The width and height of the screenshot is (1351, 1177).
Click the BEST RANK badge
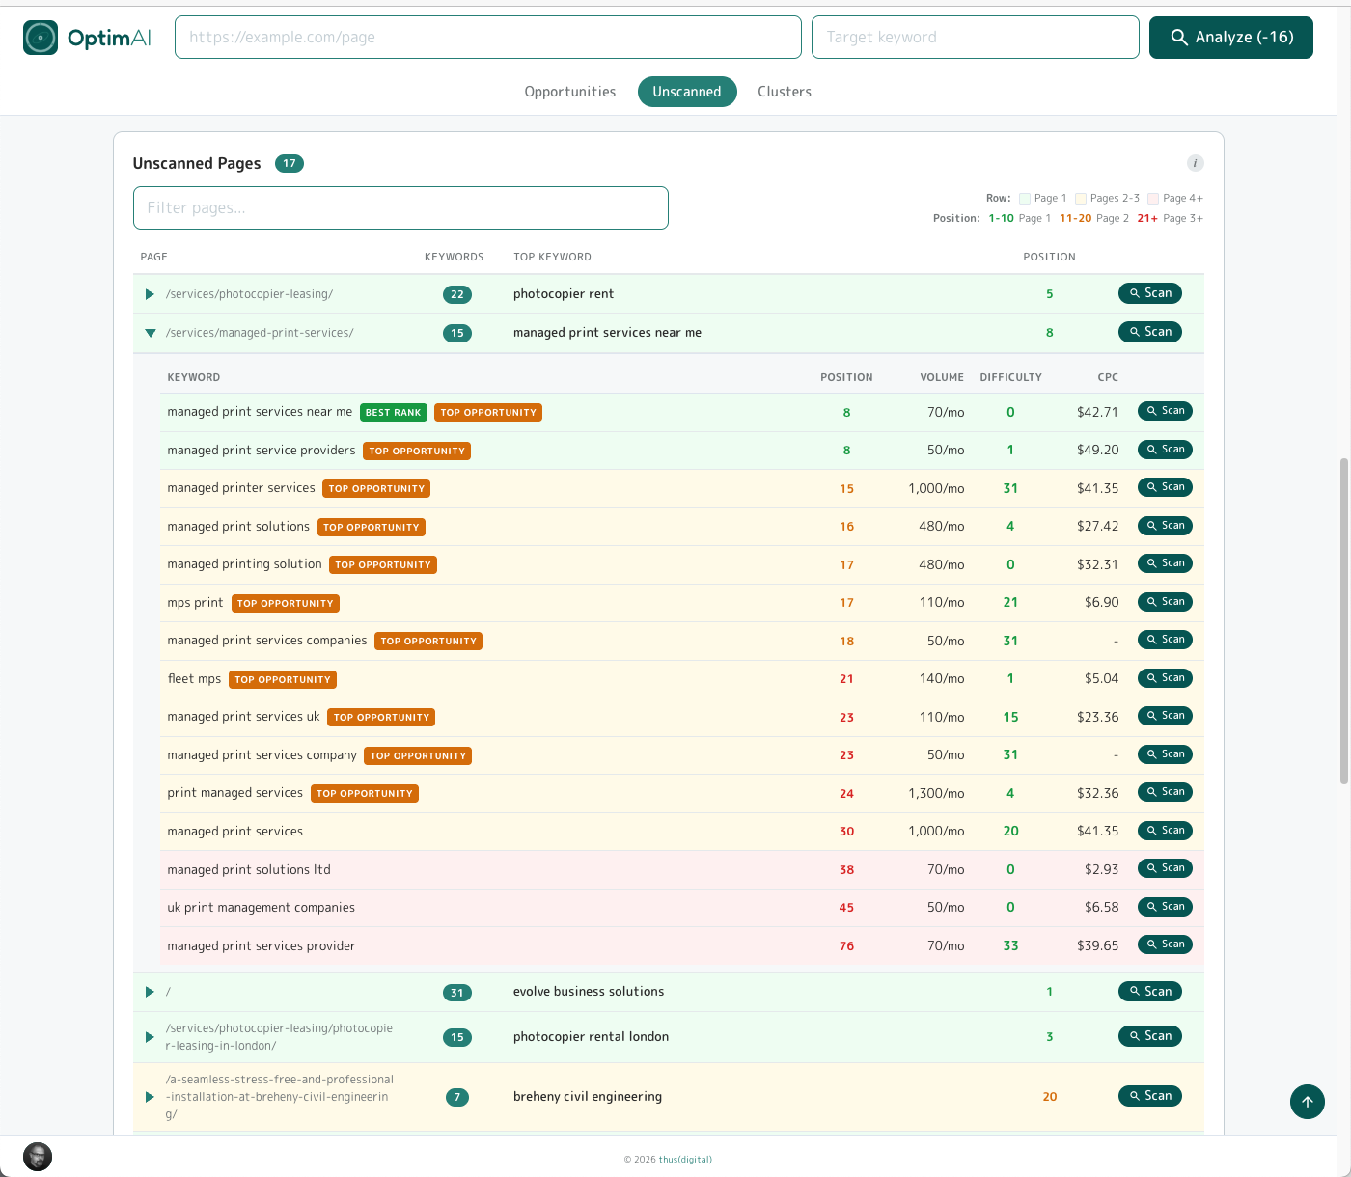coord(394,413)
